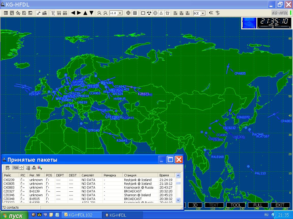
Task: Pan the map up with arrow
Action: tap(85, 13)
